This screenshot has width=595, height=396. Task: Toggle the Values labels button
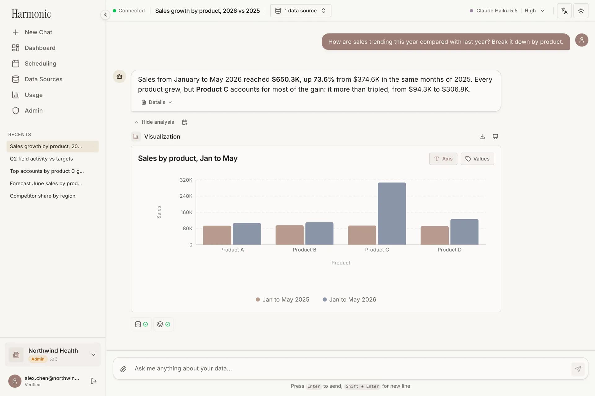pyautogui.click(x=477, y=159)
